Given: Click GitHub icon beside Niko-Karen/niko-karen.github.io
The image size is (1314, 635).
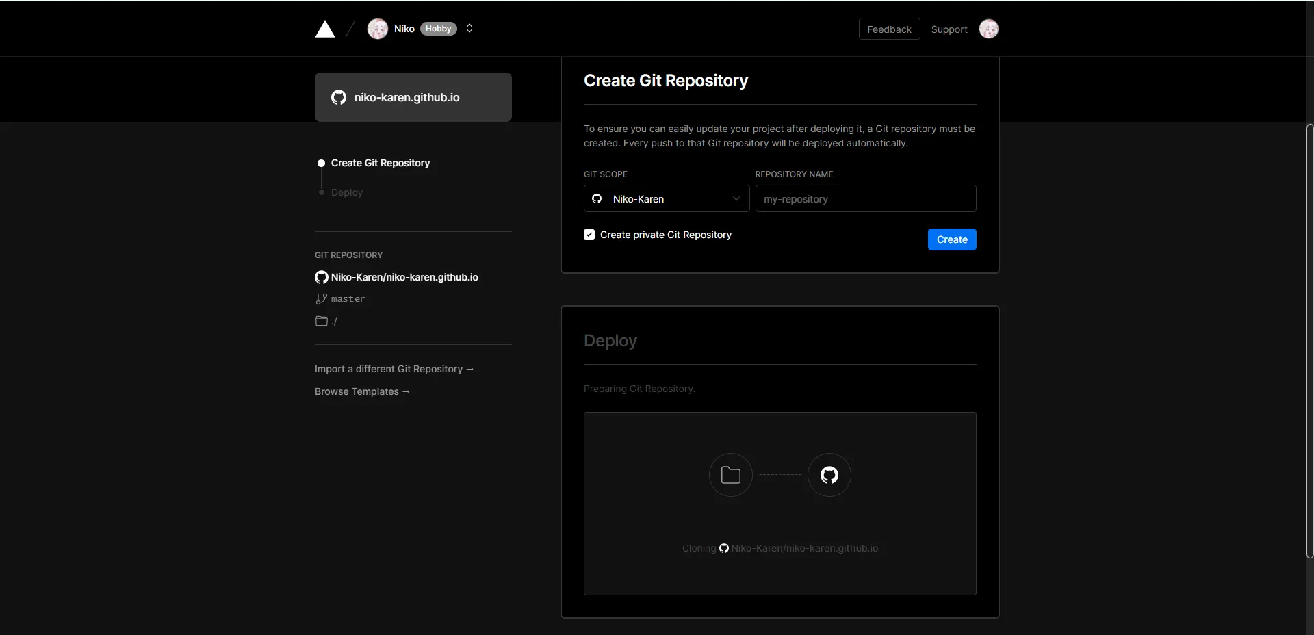Looking at the screenshot, I should pos(322,277).
